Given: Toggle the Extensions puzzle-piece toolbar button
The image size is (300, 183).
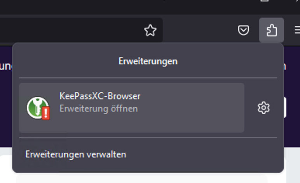Looking at the screenshot, I should 271,30.
